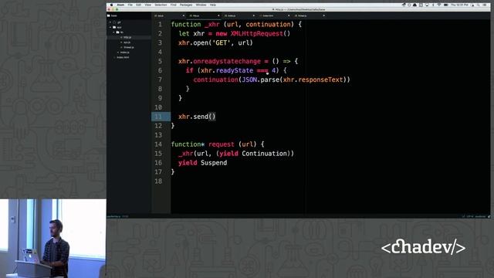Image resolution: width=494 pixels, height=278 pixels.
Task: Click the src folder icon
Action: [x=115, y=28]
